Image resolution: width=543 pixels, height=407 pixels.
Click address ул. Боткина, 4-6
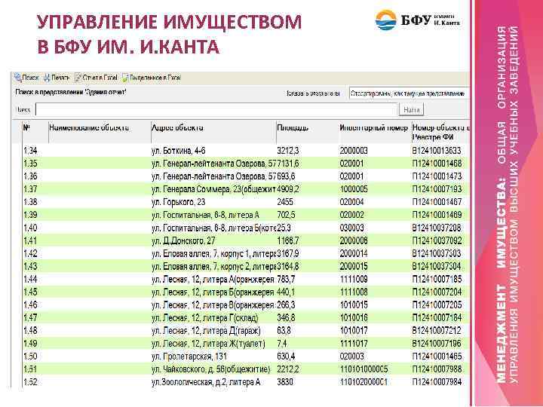(x=178, y=151)
